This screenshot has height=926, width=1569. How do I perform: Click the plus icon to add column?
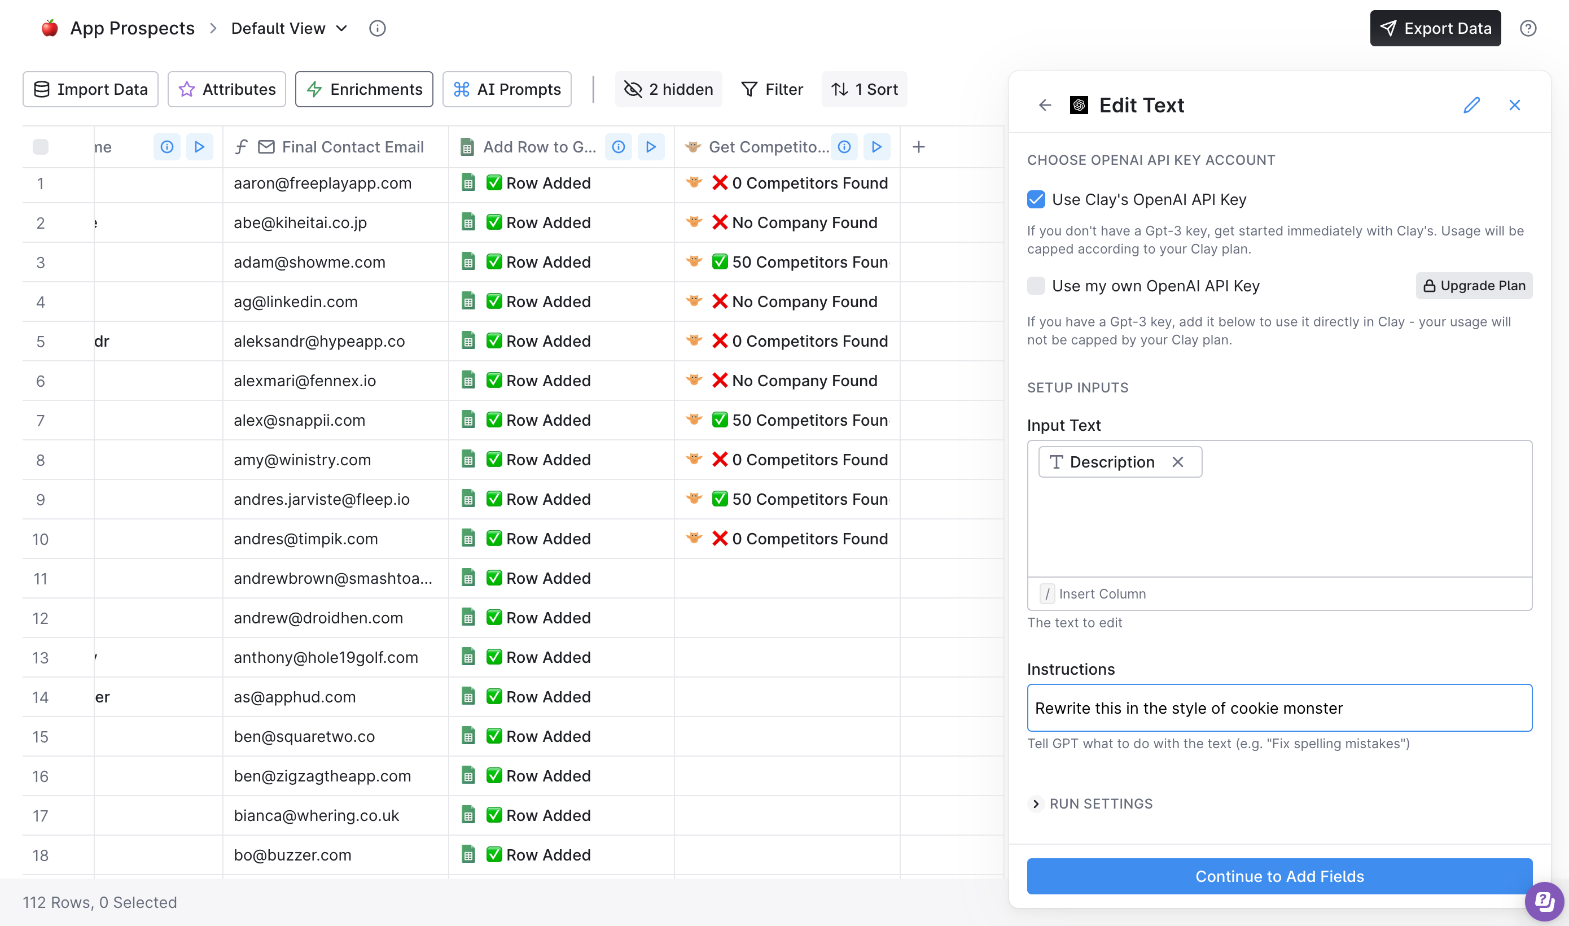[x=918, y=147]
